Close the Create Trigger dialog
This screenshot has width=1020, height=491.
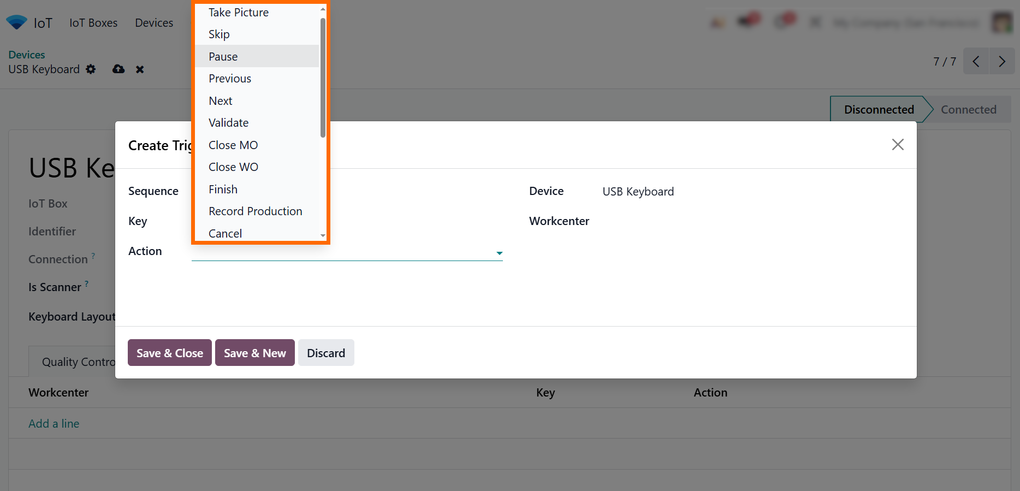click(897, 145)
